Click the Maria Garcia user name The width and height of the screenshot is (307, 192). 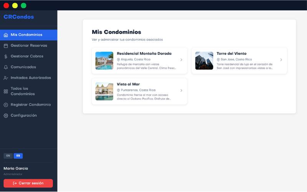click(16, 169)
